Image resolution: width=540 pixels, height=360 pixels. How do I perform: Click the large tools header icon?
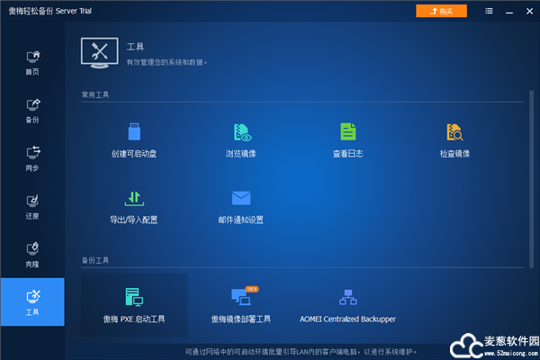coord(100,53)
